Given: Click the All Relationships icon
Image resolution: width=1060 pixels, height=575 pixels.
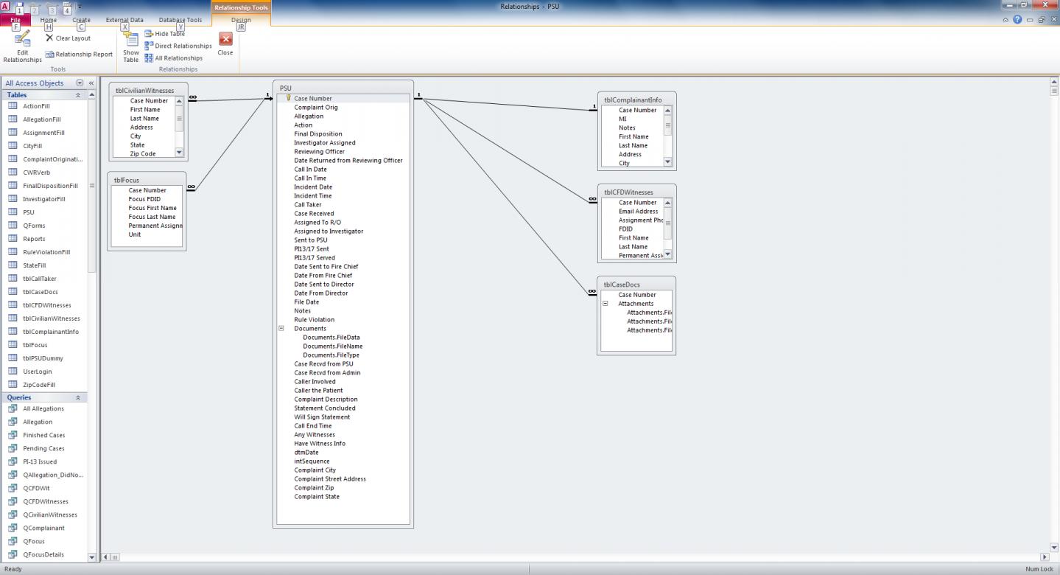Looking at the screenshot, I should (149, 58).
